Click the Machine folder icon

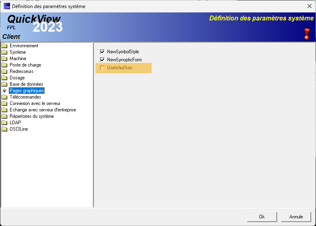pos(4,59)
